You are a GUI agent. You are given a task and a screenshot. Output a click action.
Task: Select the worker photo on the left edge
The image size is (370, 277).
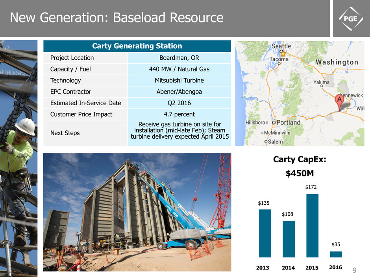[18, 157]
